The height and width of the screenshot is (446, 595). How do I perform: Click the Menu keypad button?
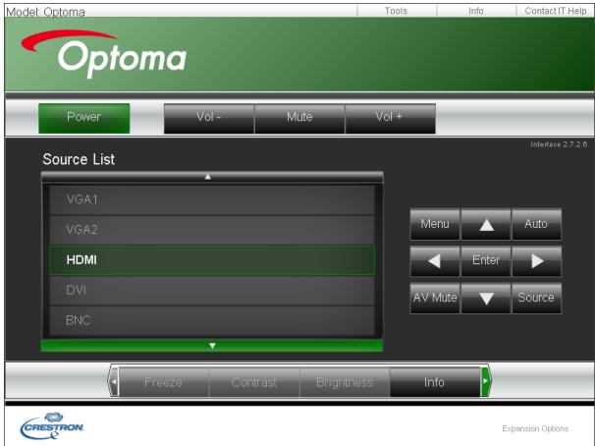click(x=435, y=224)
